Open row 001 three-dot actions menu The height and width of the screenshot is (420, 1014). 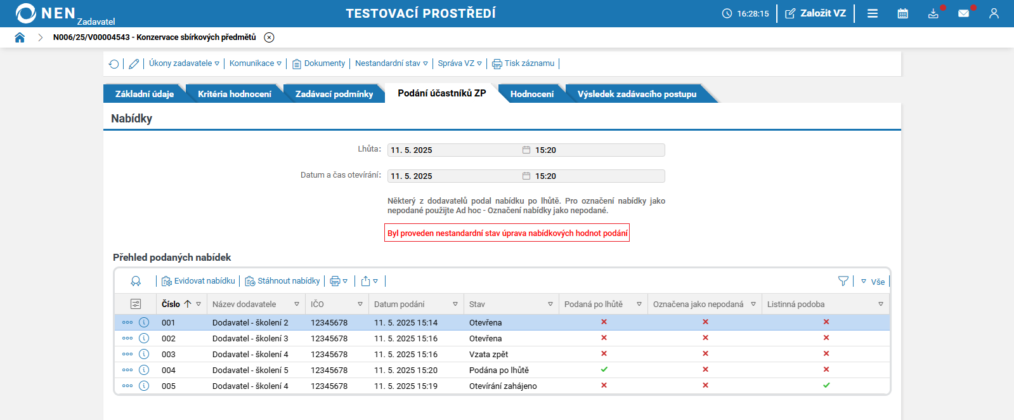point(127,322)
